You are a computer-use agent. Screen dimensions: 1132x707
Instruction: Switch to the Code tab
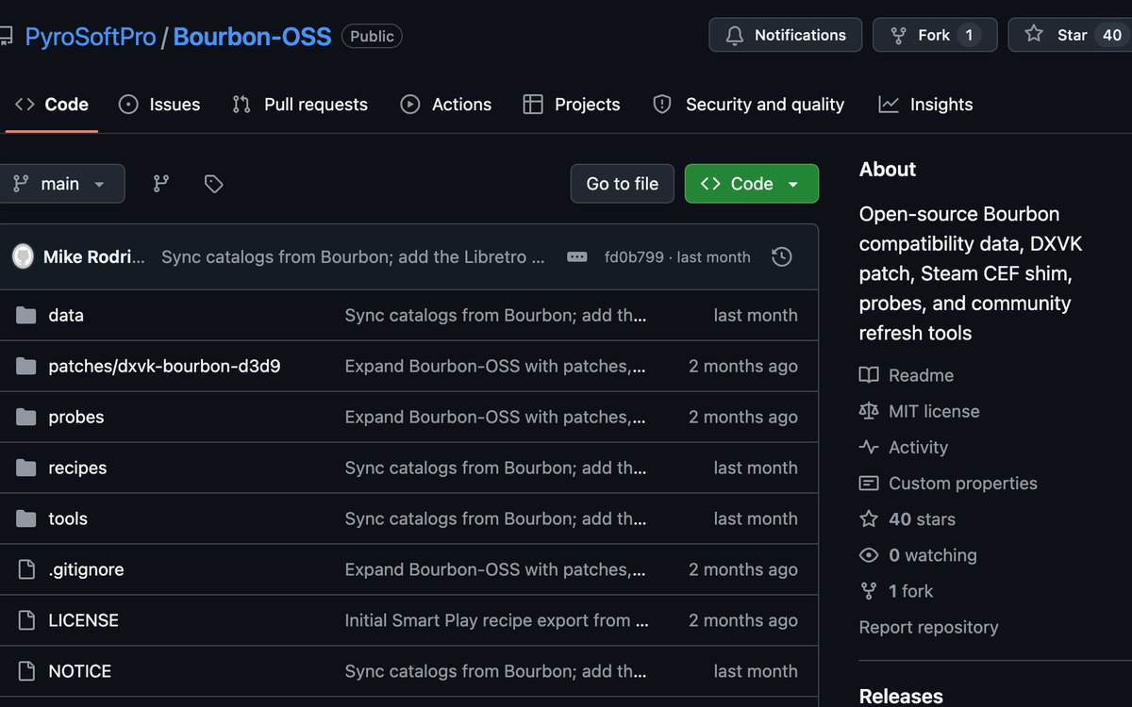pos(52,105)
